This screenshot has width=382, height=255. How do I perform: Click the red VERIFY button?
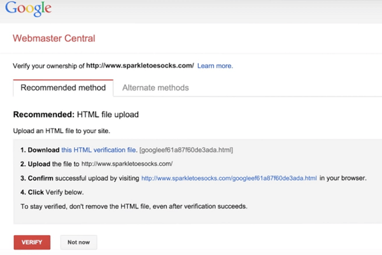32,242
